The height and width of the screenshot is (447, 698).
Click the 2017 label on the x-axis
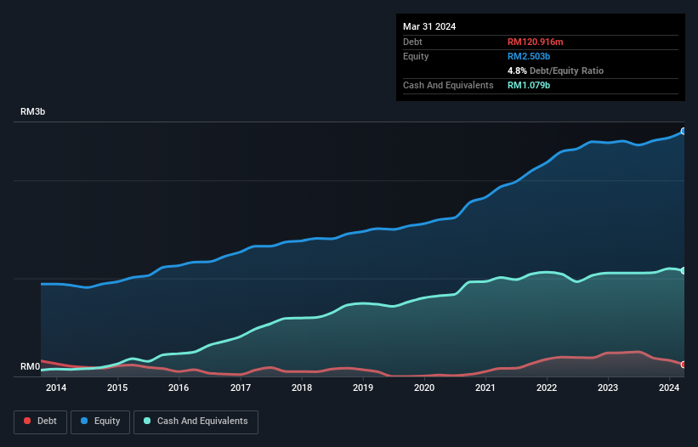tap(241, 388)
